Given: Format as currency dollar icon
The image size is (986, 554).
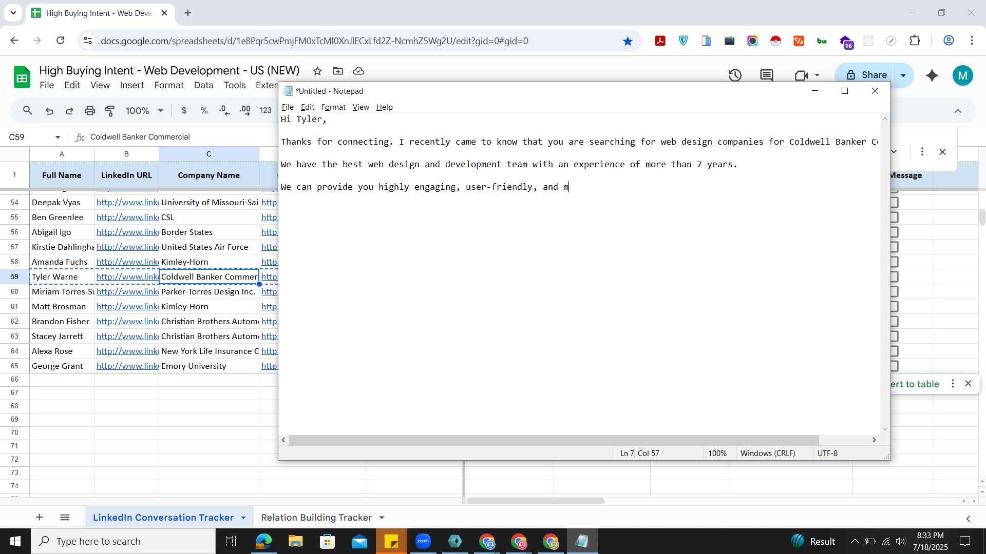Looking at the screenshot, I should point(184,110).
